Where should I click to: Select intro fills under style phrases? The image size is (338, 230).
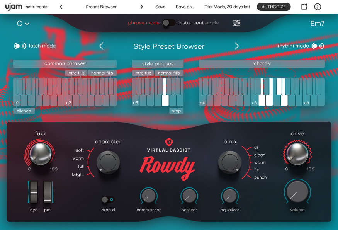tap(143, 73)
